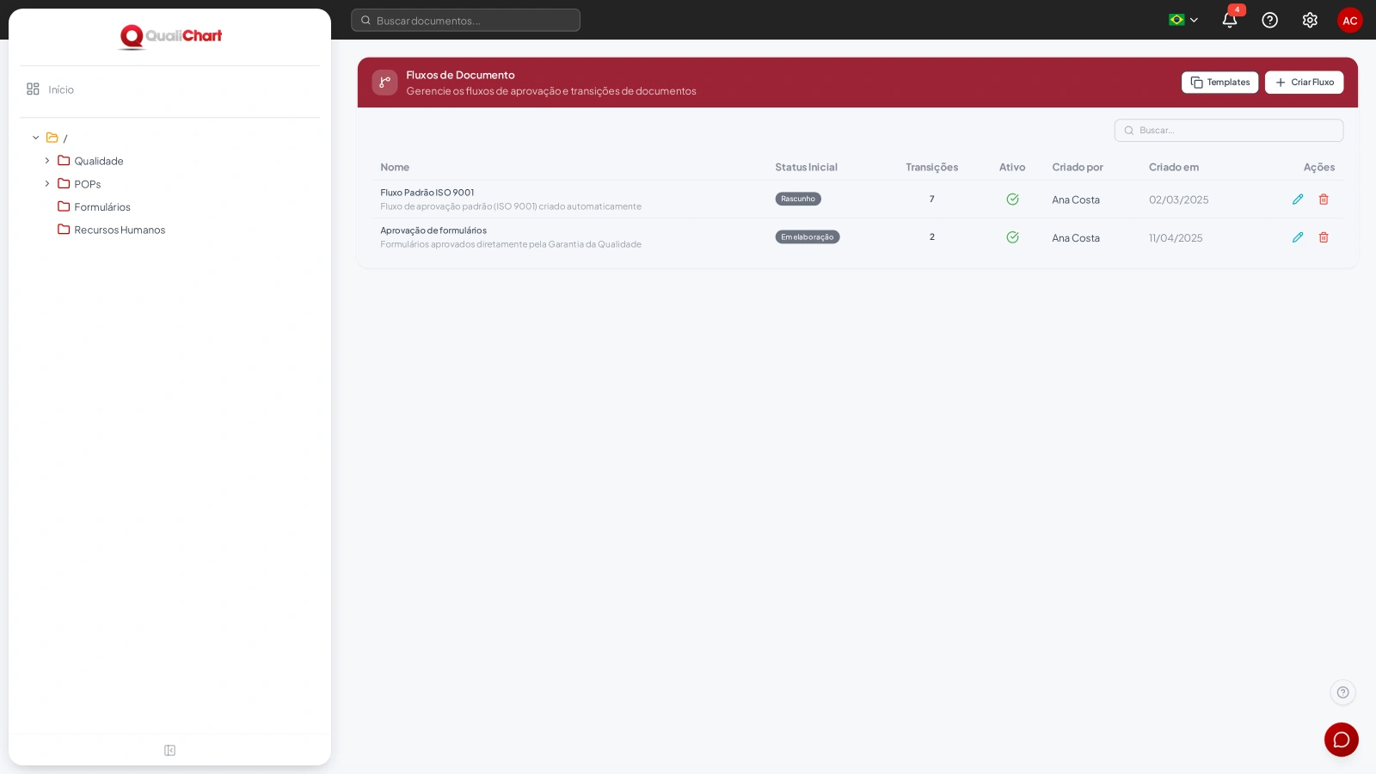Viewport: 1376px width, 774px height.
Task: Expand the Qualidade folder
Action: [x=47, y=161]
